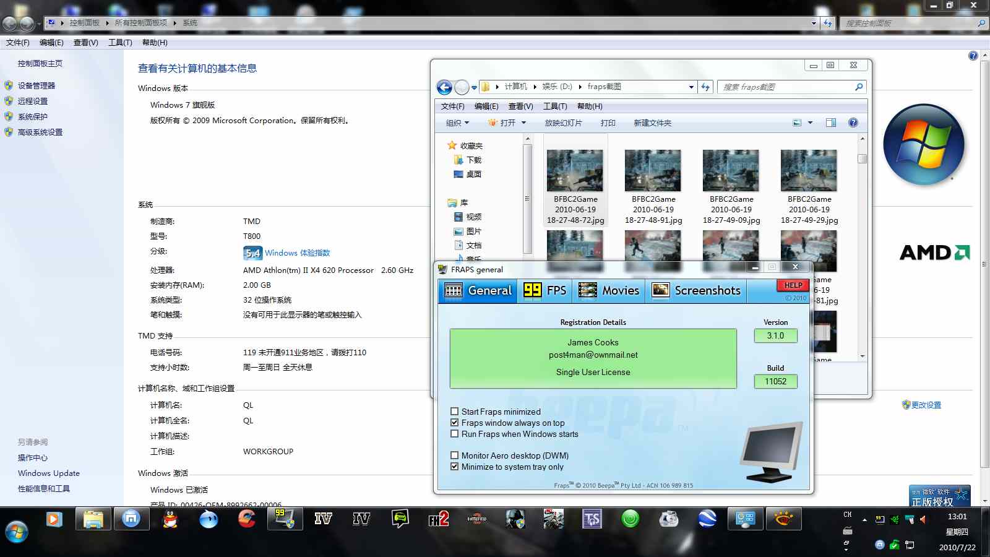Expand explorer address bar history dropdown

(691, 87)
